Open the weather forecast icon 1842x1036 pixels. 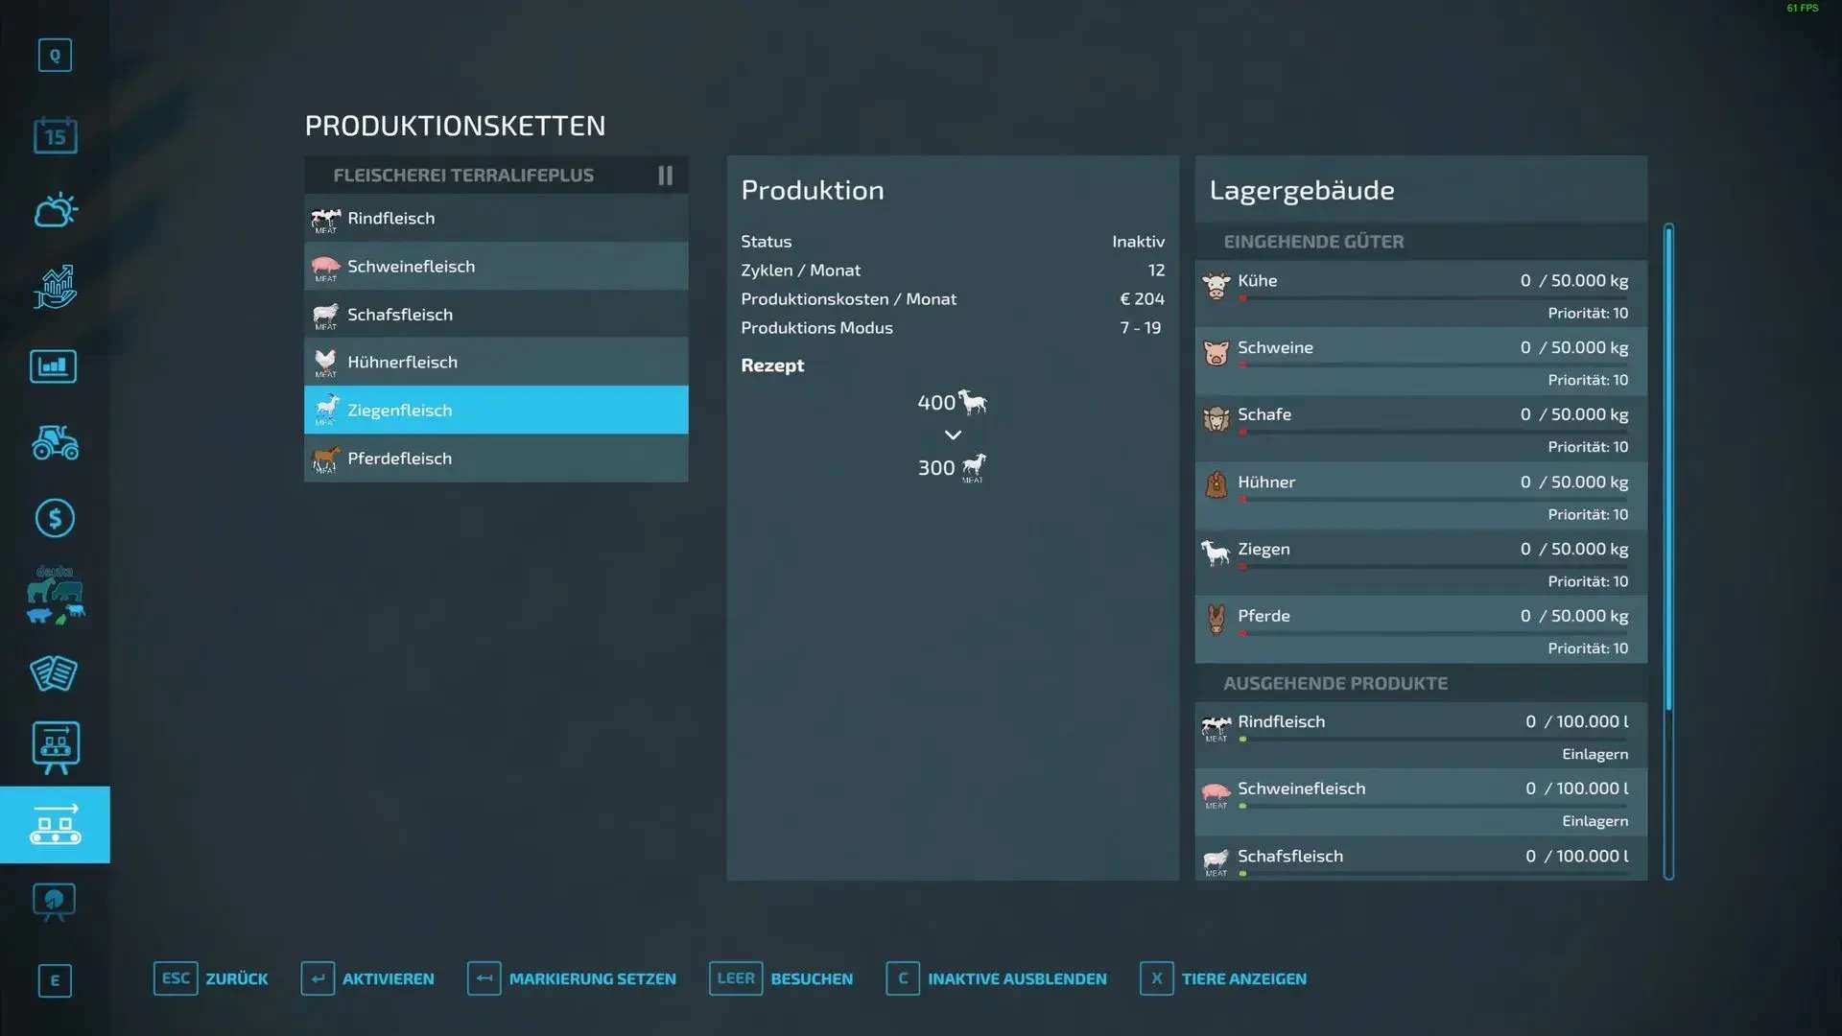click(55, 210)
